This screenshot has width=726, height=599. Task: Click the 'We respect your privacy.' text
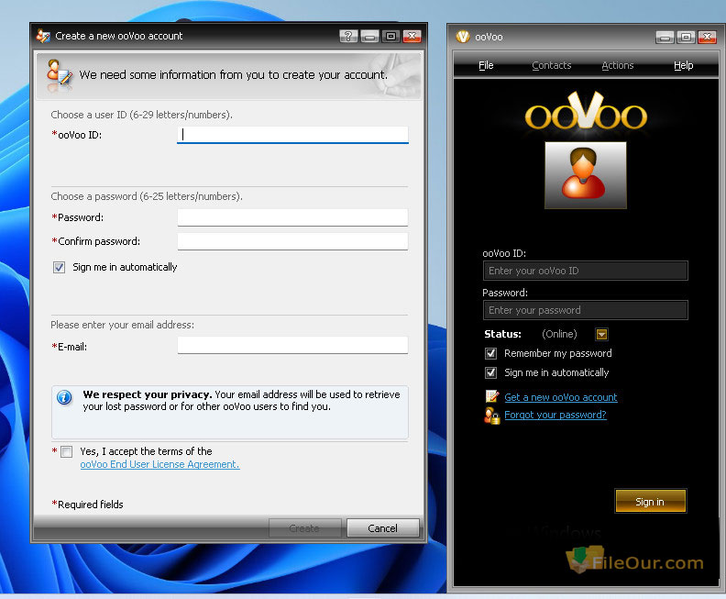click(148, 394)
